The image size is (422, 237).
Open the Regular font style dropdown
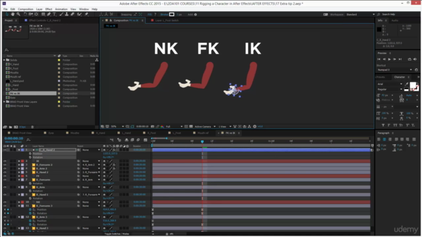pos(390,90)
